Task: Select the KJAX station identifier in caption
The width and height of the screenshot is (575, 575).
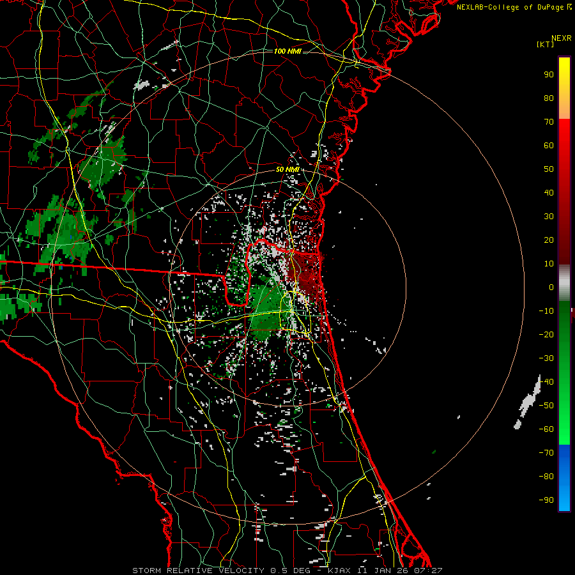Action: click(x=339, y=571)
